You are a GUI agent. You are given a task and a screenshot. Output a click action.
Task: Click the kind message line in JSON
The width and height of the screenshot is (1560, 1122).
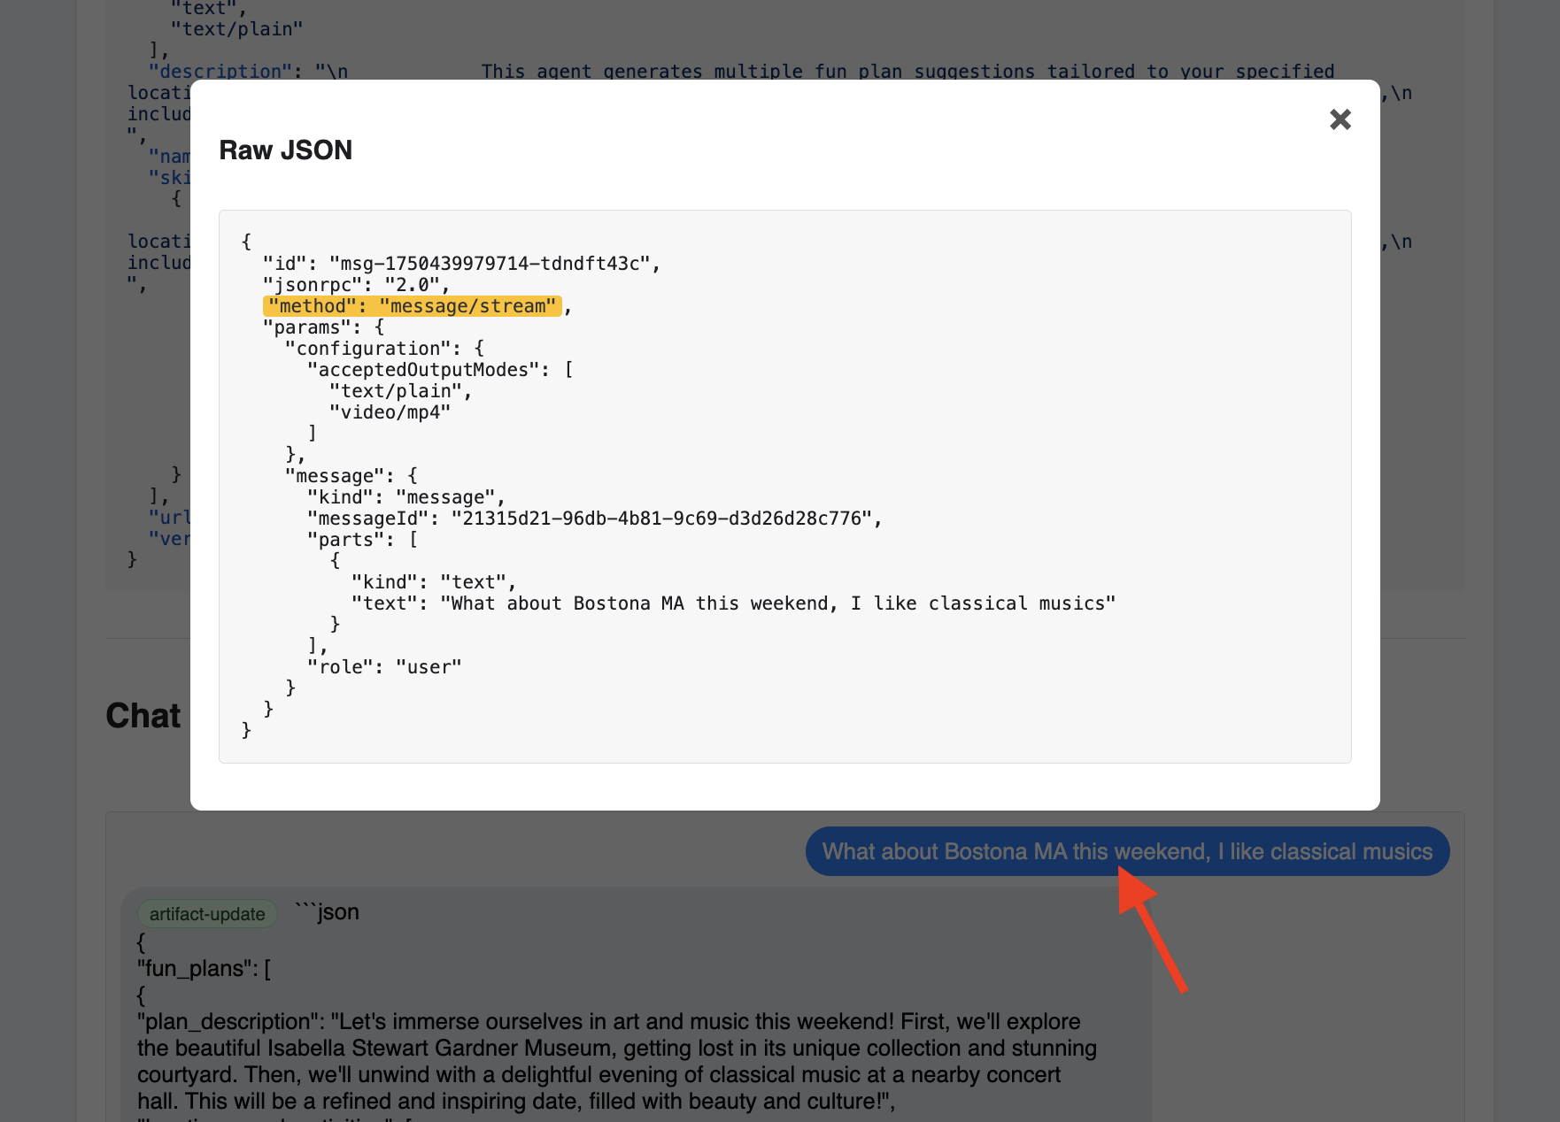click(405, 497)
